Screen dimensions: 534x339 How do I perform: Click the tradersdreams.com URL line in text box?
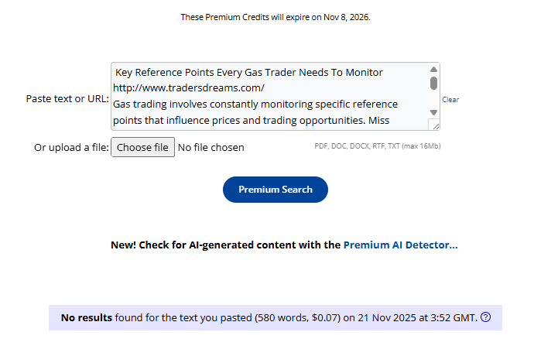click(189, 87)
